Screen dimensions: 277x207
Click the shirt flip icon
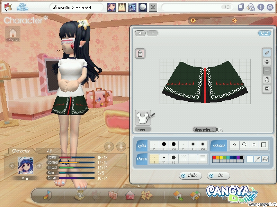coord(143,118)
